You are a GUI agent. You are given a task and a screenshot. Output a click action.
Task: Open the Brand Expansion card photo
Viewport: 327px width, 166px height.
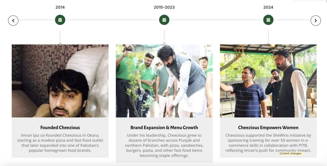point(164,81)
